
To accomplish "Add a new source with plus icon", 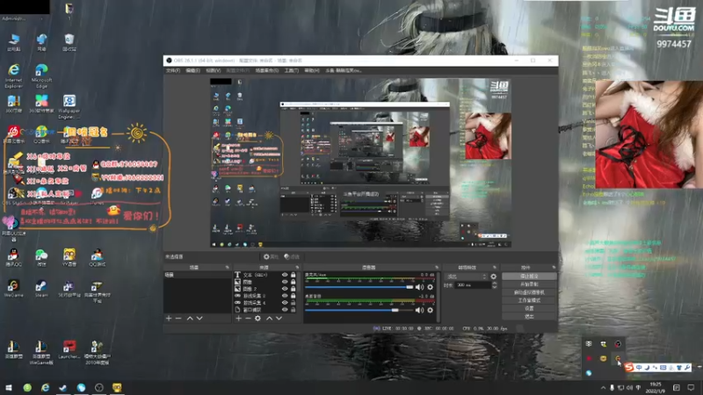I will click(238, 319).
